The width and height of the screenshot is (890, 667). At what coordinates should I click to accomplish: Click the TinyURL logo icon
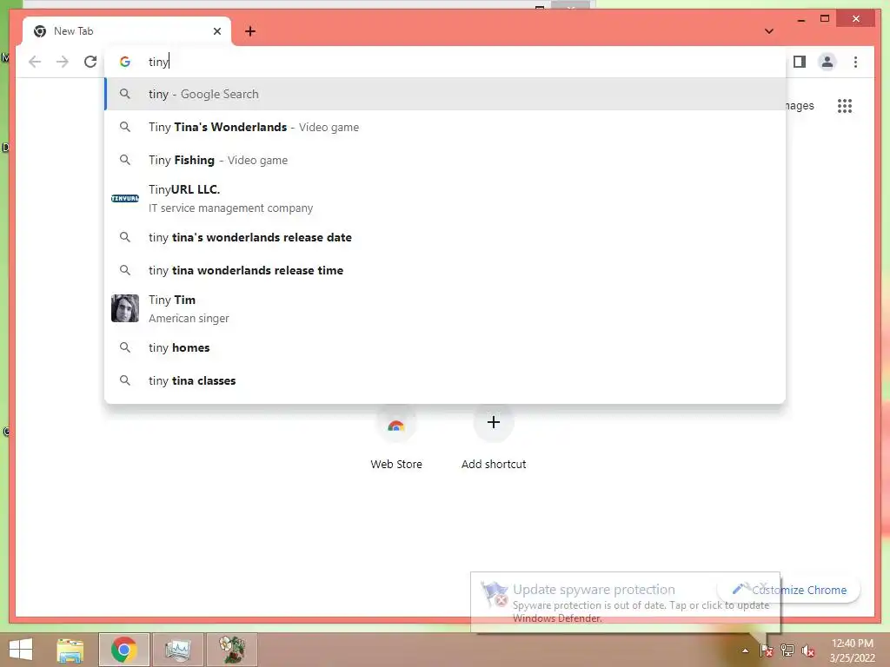125,199
